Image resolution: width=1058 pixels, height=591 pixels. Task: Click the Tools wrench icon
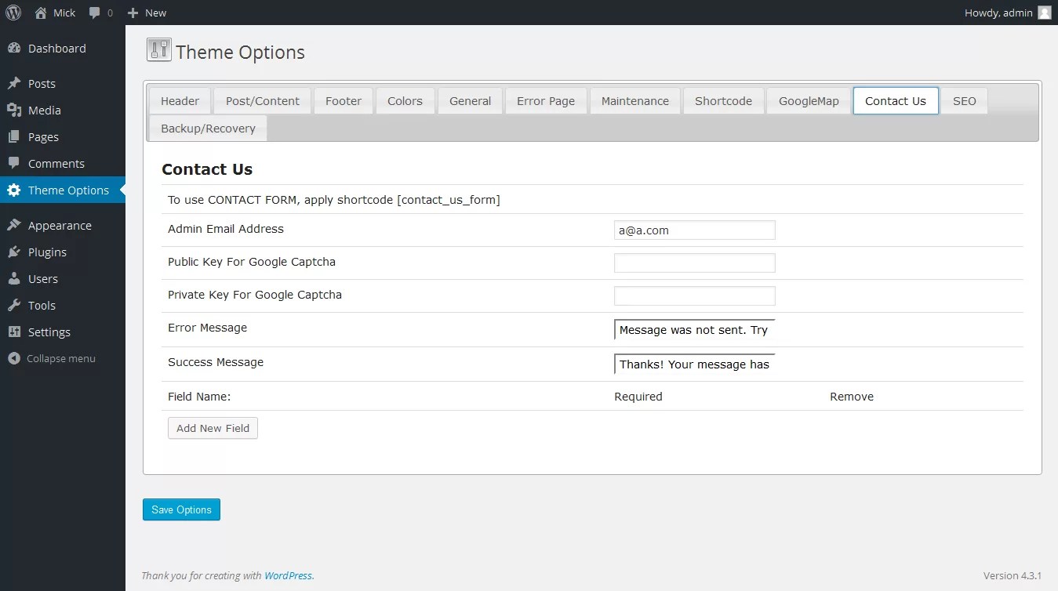coord(14,305)
